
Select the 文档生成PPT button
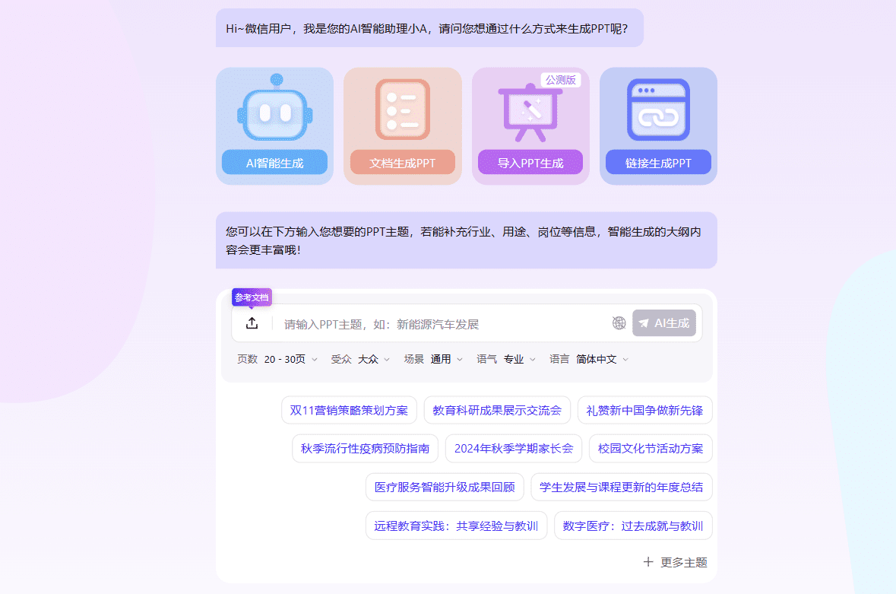coord(403,162)
